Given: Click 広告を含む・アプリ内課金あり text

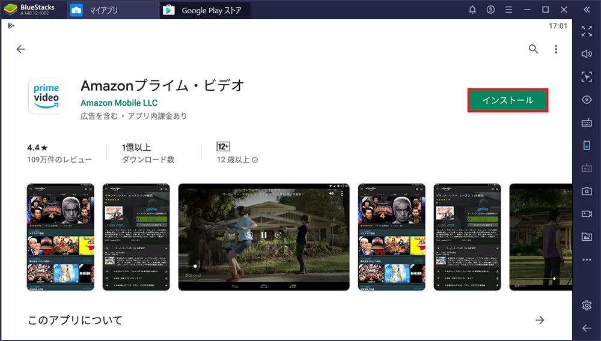Looking at the screenshot, I should click(134, 116).
